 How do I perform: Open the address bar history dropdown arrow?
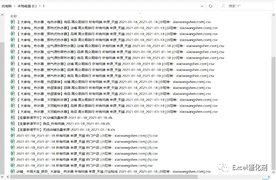(x=202, y=6)
